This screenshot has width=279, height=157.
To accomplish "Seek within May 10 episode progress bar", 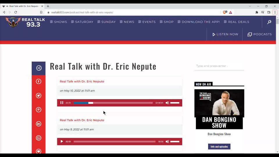I will [113, 103].
